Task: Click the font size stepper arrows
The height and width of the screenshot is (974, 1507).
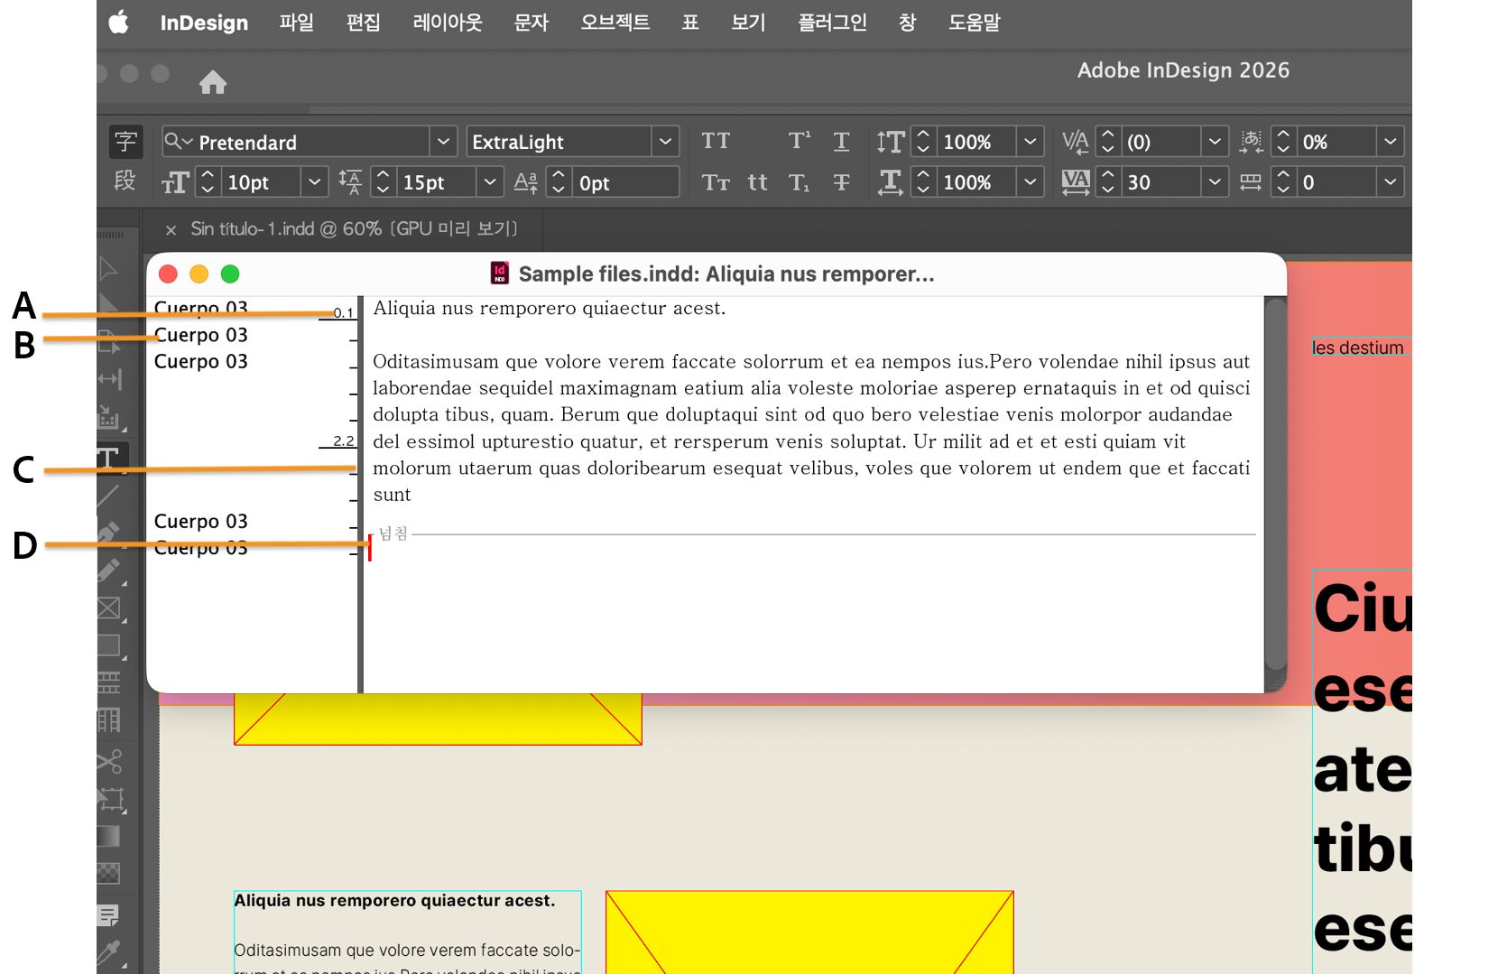Action: (x=208, y=182)
